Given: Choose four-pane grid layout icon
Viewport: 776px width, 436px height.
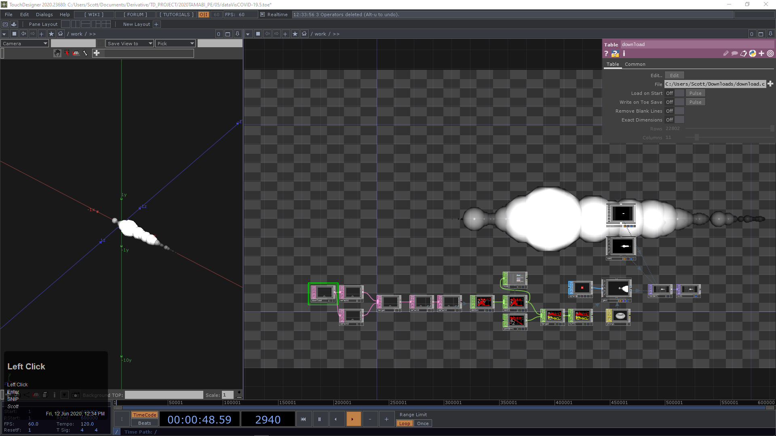Looking at the screenshot, I should (106, 24).
